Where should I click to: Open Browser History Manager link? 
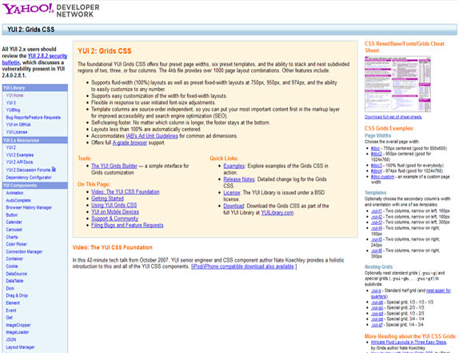[29, 207]
